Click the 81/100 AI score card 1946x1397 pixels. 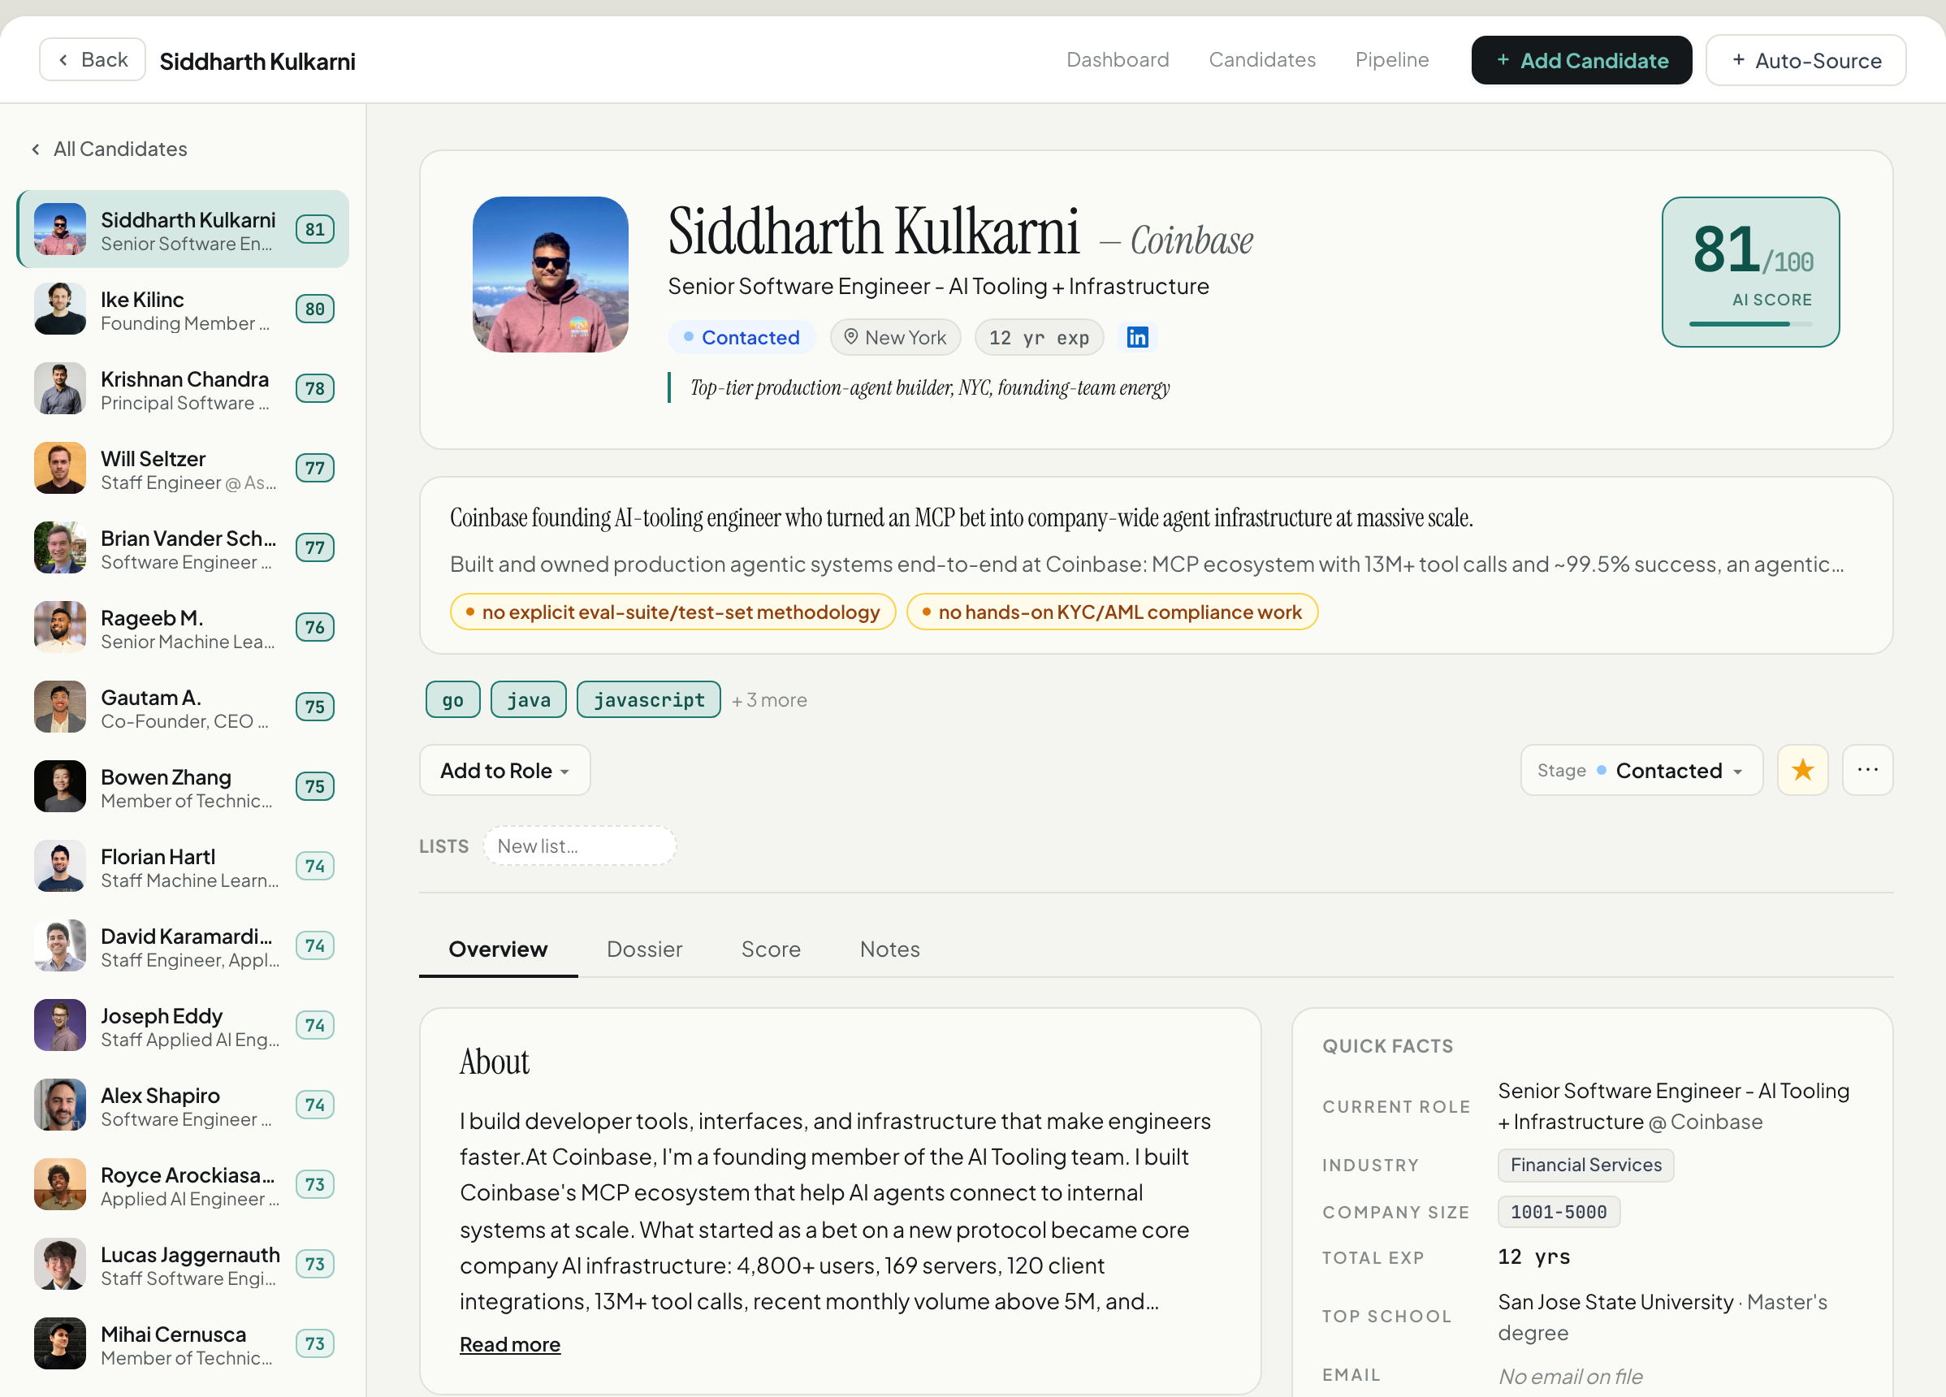(1750, 272)
